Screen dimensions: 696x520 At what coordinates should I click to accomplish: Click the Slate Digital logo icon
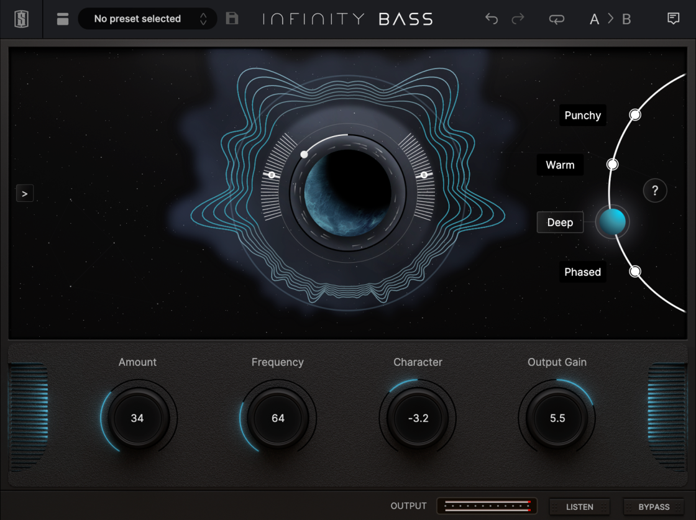pos(21,19)
